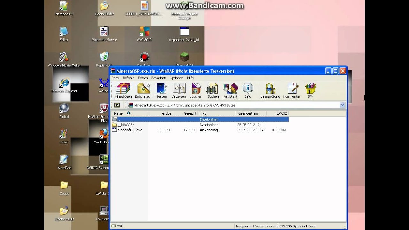
Task: Open the Optionen menu
Action: pyautogui.click(x=176, y=78)
